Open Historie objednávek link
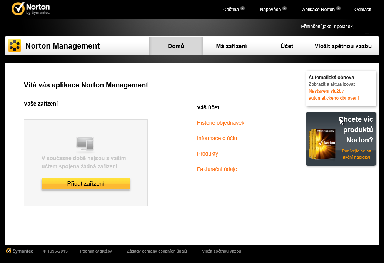Viewport: 384px width, 263px height. point(220,123)
